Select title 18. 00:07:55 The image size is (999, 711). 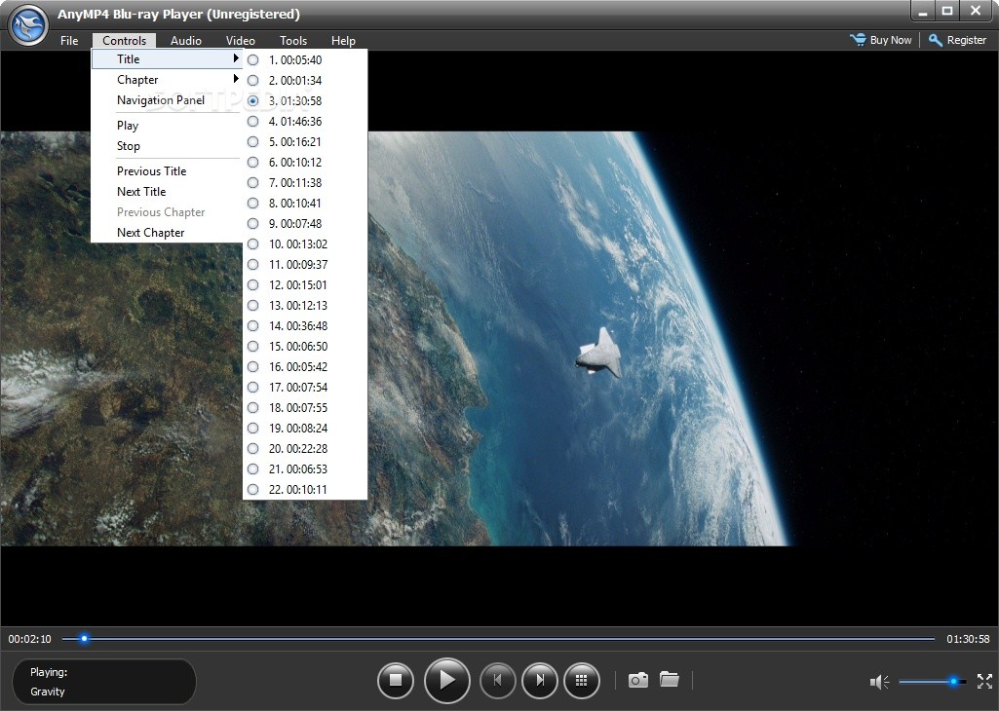[304, 407]
